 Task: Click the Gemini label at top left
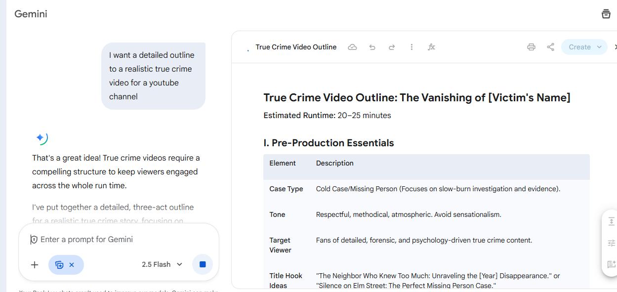pos(31,14)
